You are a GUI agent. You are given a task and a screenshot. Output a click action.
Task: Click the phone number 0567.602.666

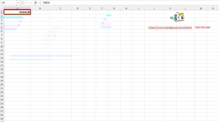click(203, 27)
